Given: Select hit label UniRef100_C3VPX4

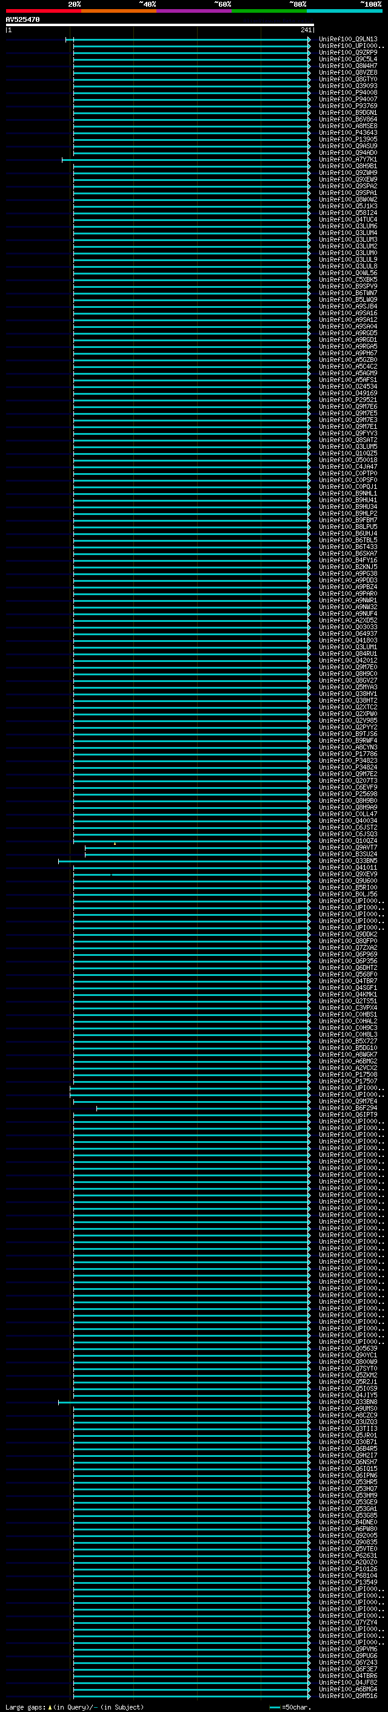Looking at the screenshot, I should (x=348, y=1008).
